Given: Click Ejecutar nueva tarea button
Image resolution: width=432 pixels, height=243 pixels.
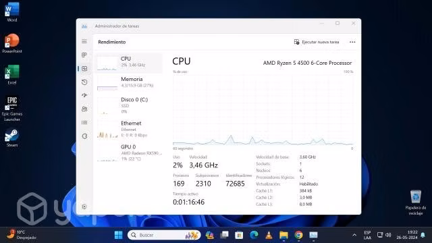Looking at the screenshot, I should [317, 42].
